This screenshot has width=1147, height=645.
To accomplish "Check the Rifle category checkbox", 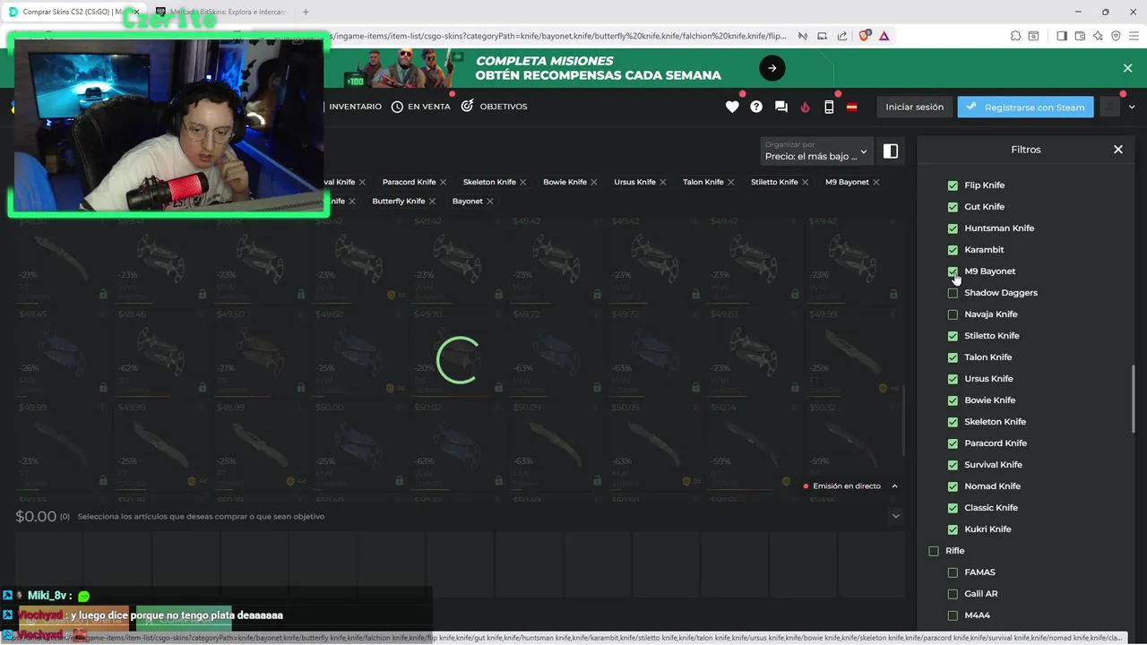I will [x=934, y=551].
